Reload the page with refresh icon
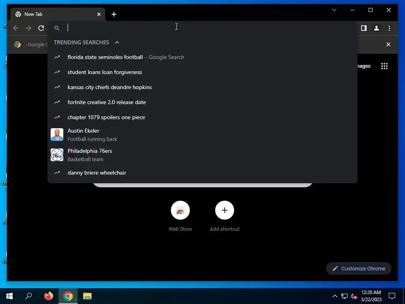This screenshot has width=405, height=304. pyautogui.click(x=41, y=28)
